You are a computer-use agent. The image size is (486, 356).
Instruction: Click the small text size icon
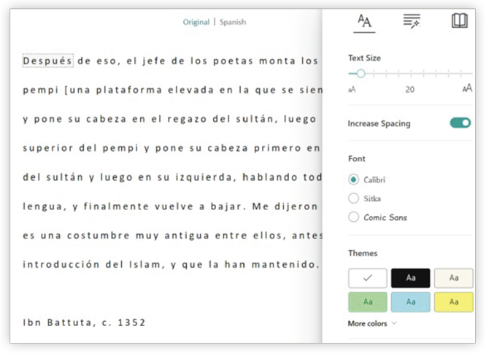[x=352, y=90]
